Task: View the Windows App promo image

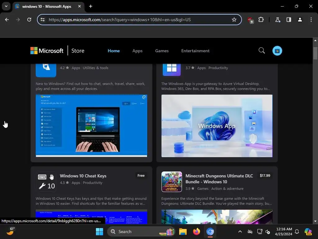Action: tap(217, 126)
